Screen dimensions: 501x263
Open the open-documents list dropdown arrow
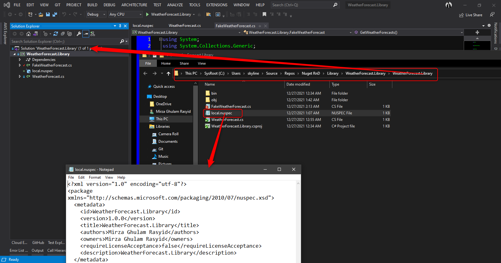click(483, 26)
